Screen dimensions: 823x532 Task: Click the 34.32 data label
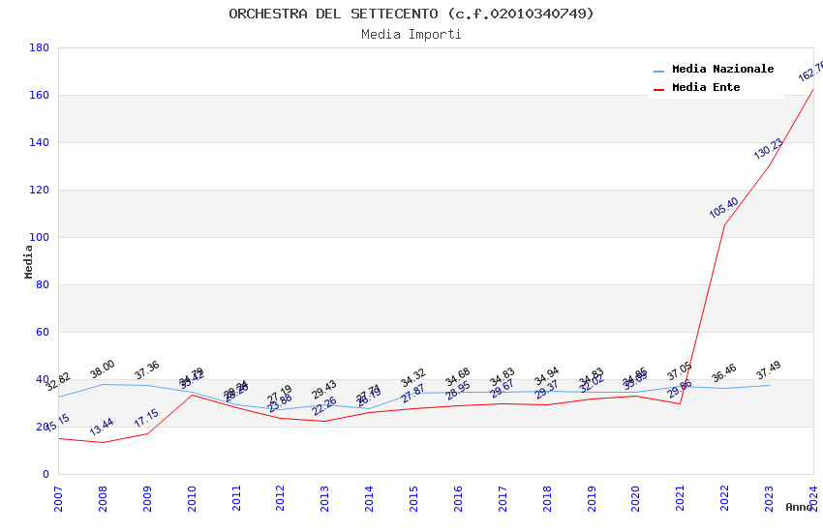coord(413,378)
